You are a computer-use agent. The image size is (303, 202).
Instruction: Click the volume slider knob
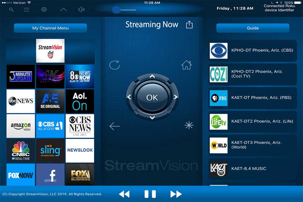click(116, 10)
